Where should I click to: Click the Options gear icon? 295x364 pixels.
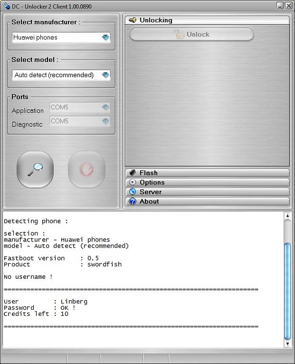133,182
